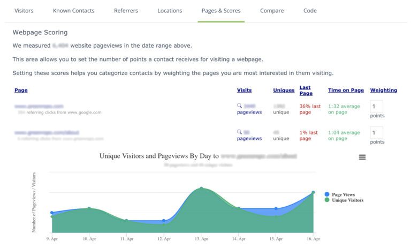Edit weighting points field for first page

376,107
